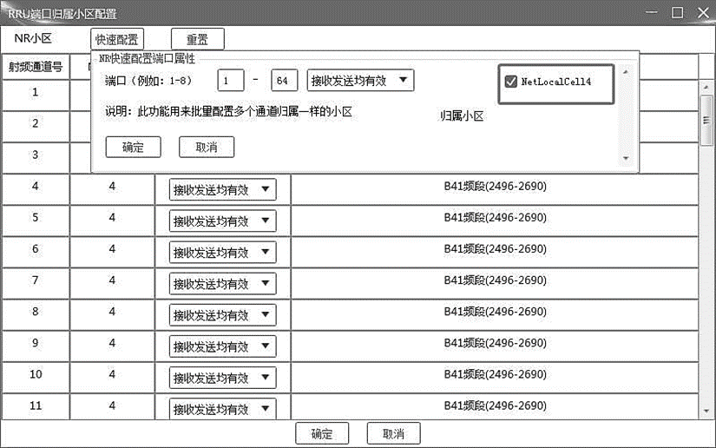Click B41频段(2496-2690) in row 10
Image resolution: width=716 pixels, height=448 pixels.
[496, 374]
